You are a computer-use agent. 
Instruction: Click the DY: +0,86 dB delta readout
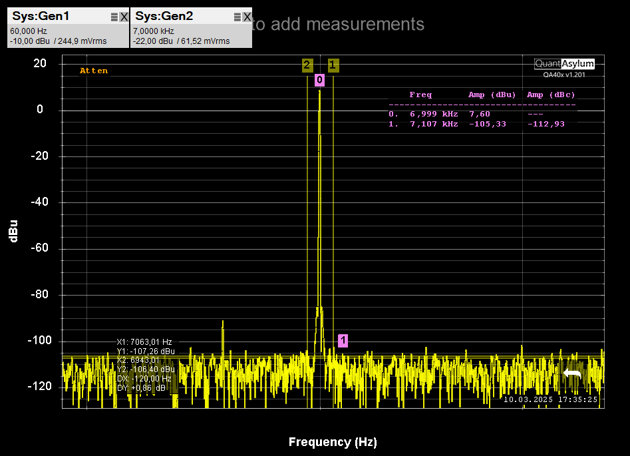tap(141, 388)
